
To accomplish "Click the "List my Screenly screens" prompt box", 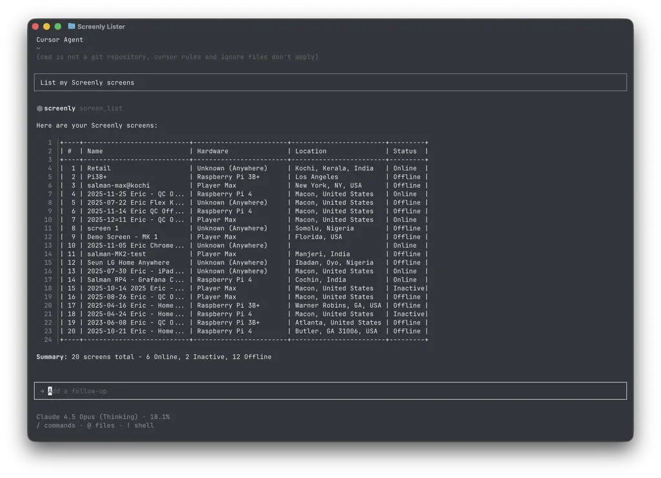I will 329,83.
